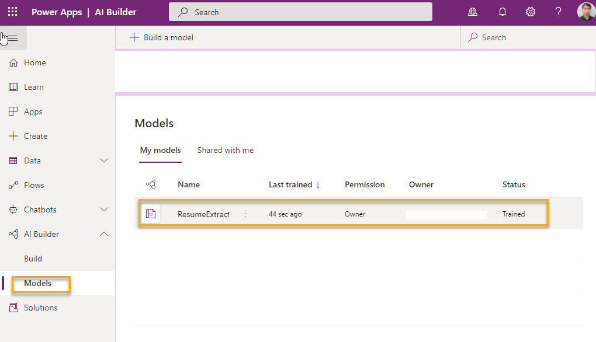Open notifications bell icon
The image size is (596, 342).
point(503,12)
